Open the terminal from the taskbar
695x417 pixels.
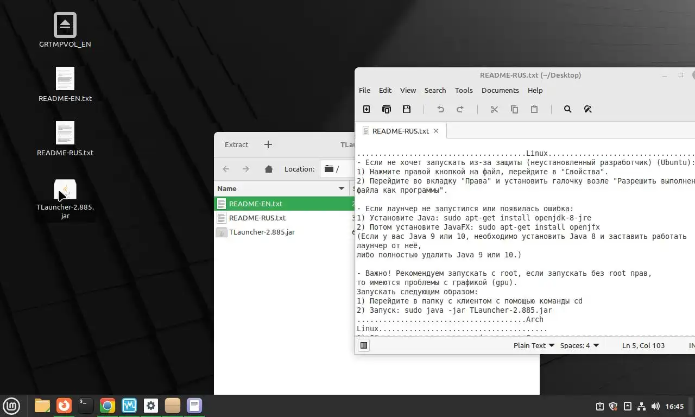[x=86, y=406]
